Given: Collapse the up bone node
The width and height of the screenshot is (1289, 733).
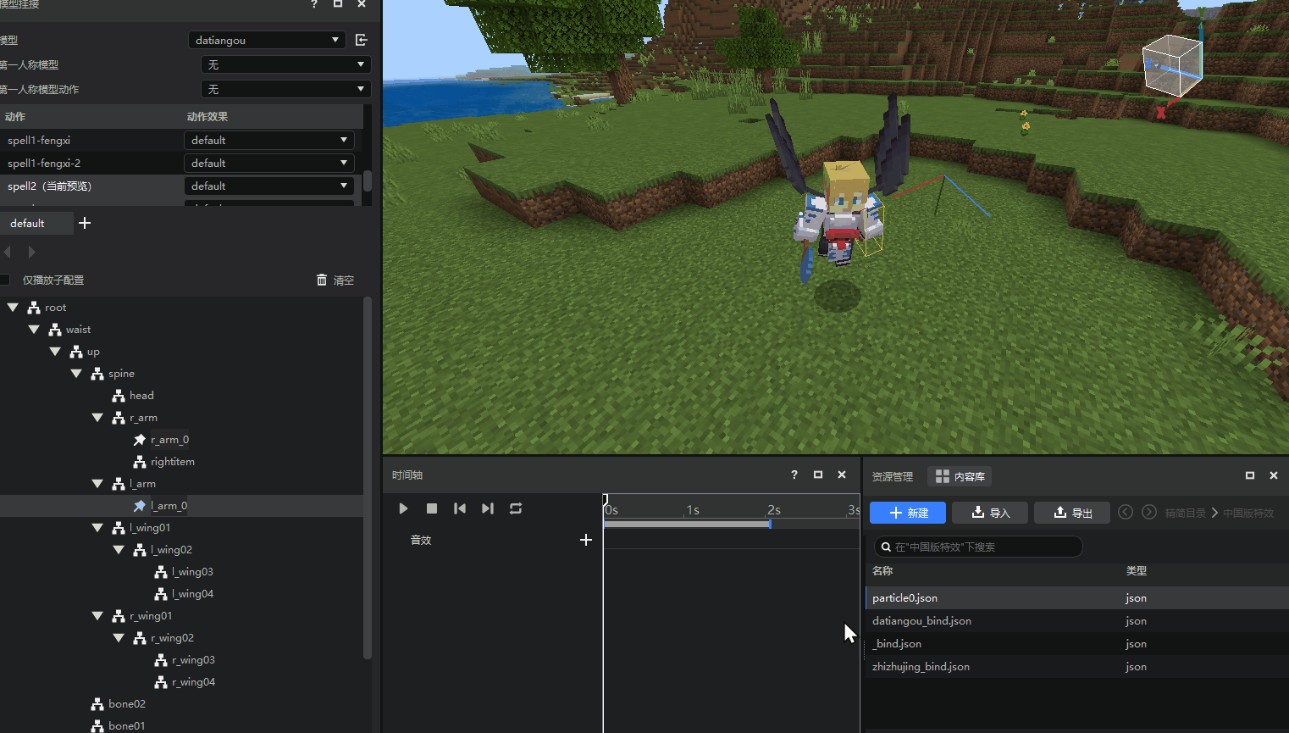Looking at the screenshot, I should [x=55, y=352].
